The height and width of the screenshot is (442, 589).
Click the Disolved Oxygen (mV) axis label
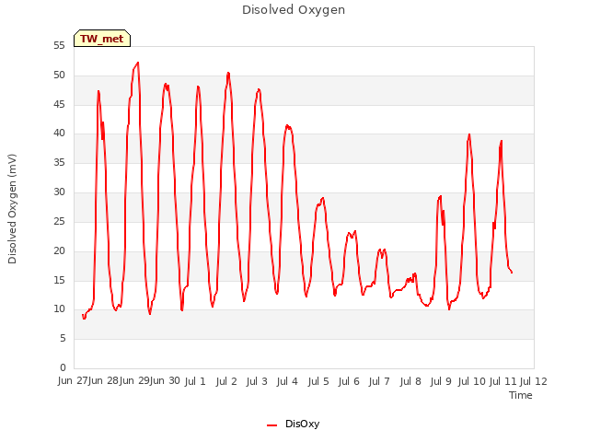[x=12, y=209]
